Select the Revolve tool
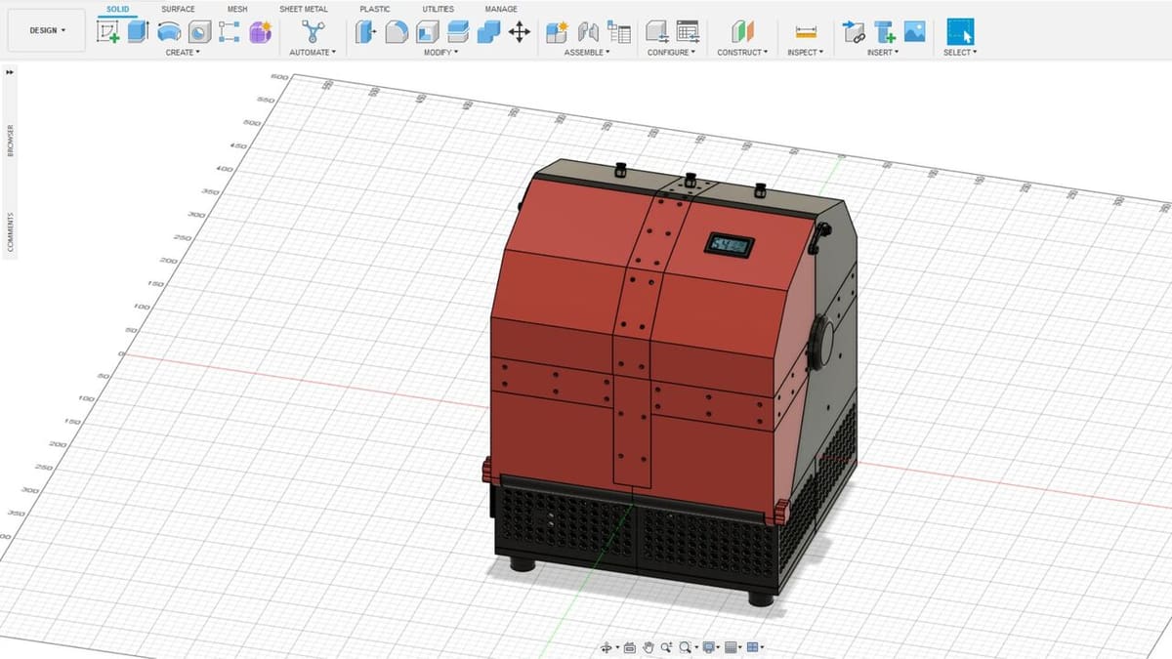Viewport: 1172px width, 659px height. [169, 32]
